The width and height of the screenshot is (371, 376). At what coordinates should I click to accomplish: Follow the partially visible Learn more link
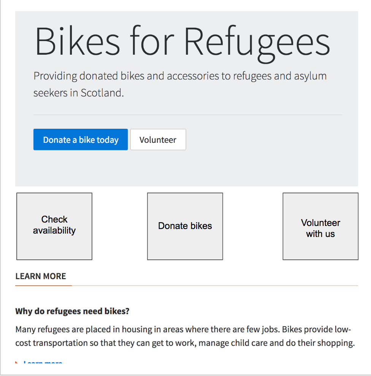coord(43,362)
